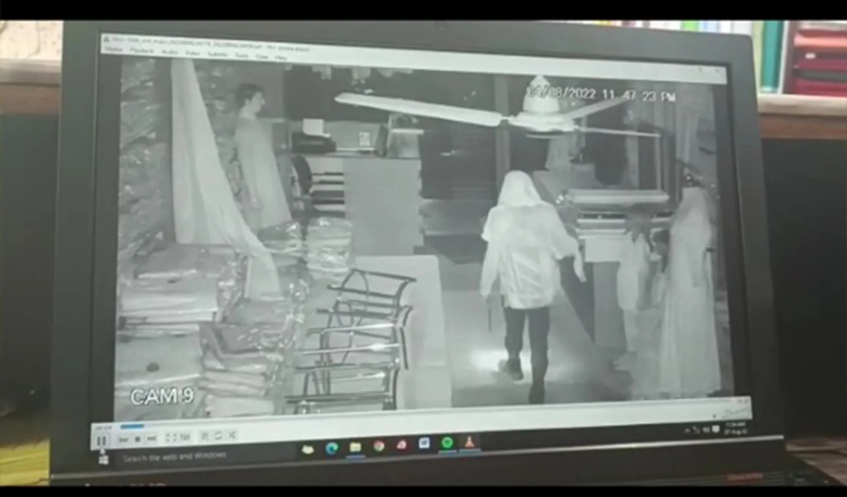Image resolution: width=847 pixels, height=497 pixels.
Task: Expand the Subtitle menu
Action: point(217,54)
